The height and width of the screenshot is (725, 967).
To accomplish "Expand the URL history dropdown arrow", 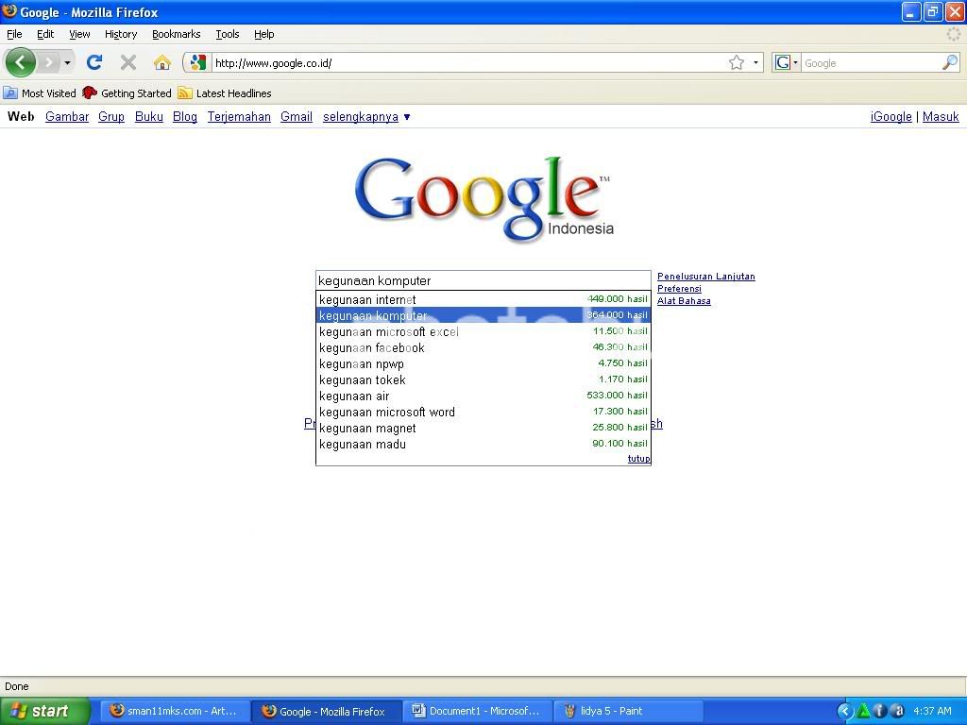I will pos(755,63).
